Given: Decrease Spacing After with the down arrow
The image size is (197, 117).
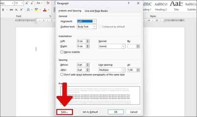Looking at the screenshot, I should pos(88,71).
